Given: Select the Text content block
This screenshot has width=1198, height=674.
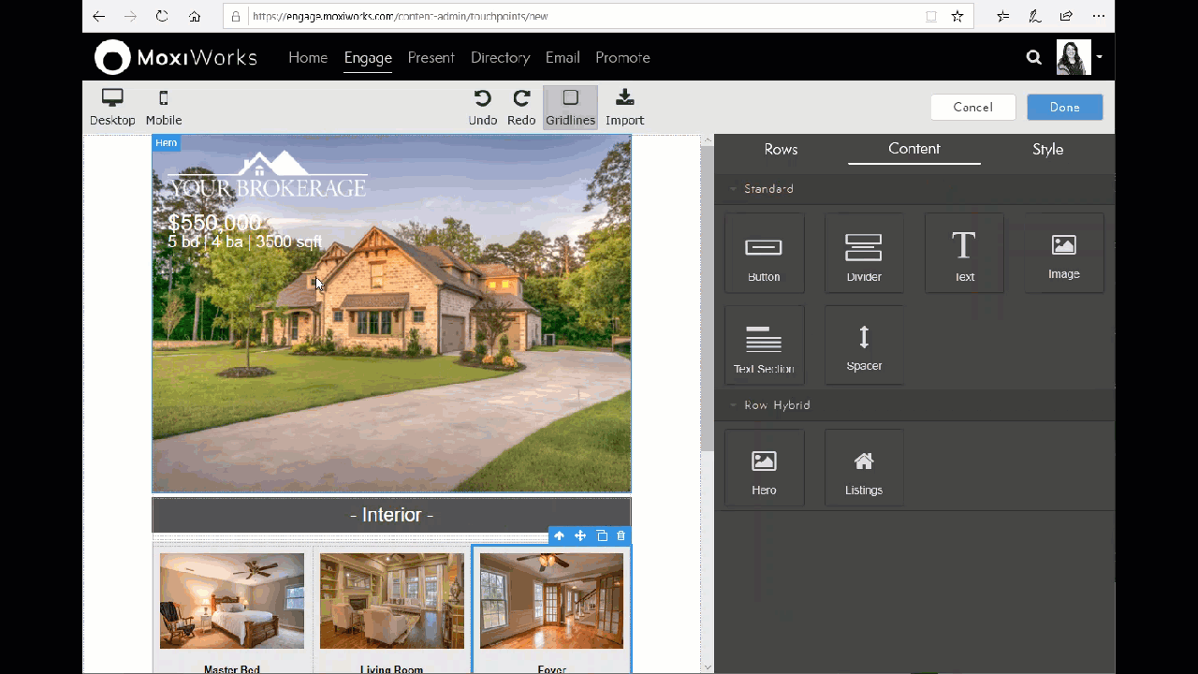Looking at the screenshot, I should coord(963,253).
